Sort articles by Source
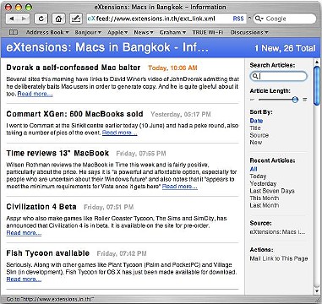Image resolution: width=322 pixels, height=304 pixels. coord(259,135)
